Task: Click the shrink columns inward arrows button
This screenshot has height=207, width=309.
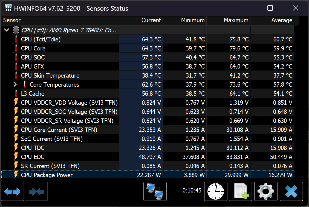Action: click(36, 192)
